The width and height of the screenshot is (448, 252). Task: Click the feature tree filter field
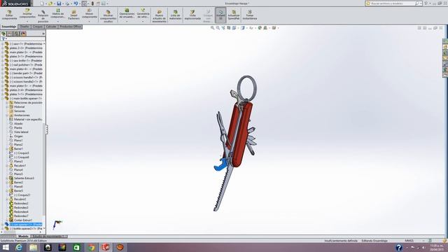[23, 38]
